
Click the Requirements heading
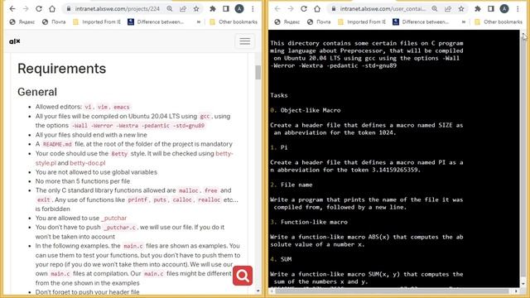[61, 69]
